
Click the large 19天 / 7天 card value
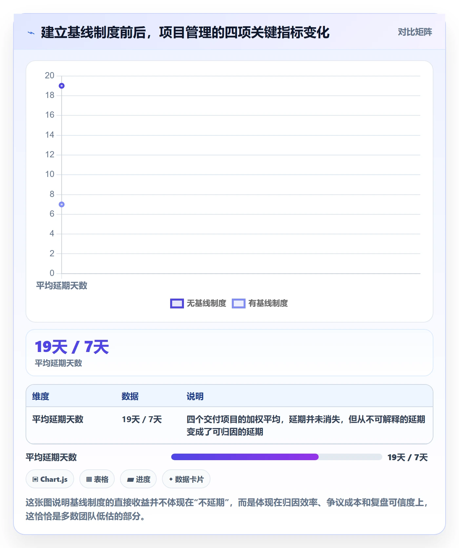(72, 347)
